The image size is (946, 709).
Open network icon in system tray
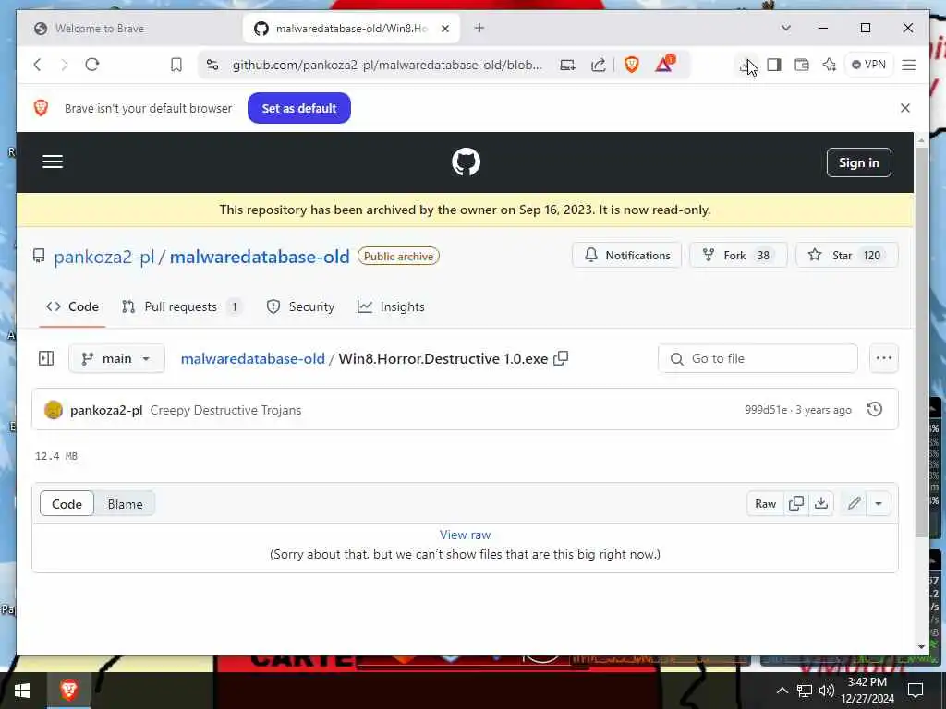point(805,691)
